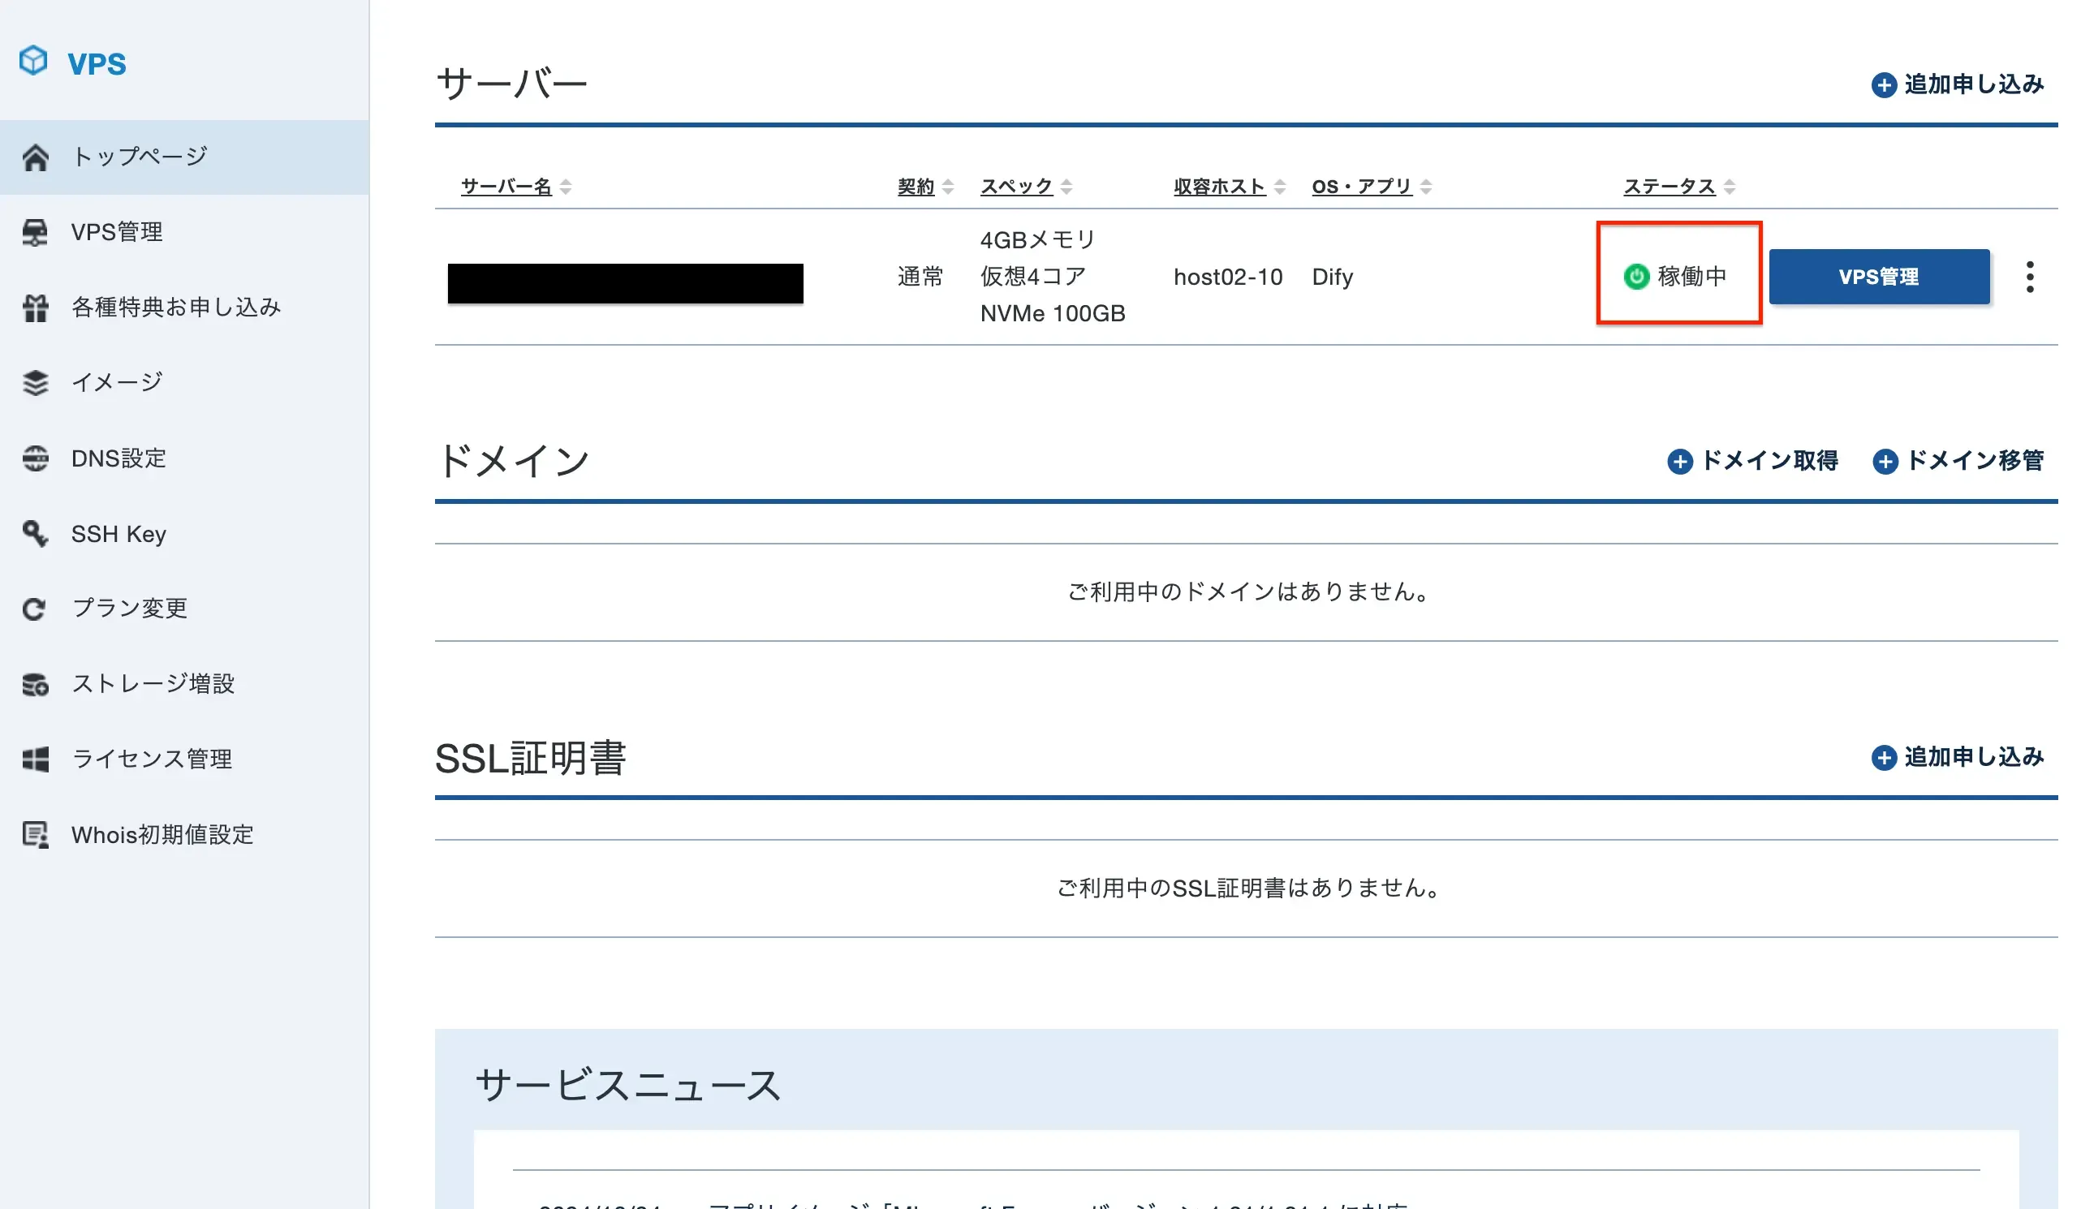
Task: Open Whois初期値設定 in the sidebar
Action: point(184,835)
